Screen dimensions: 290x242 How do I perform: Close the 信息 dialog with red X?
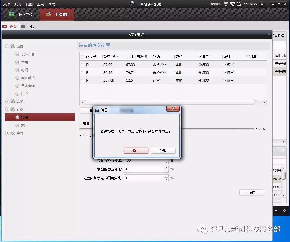[173, 109]
